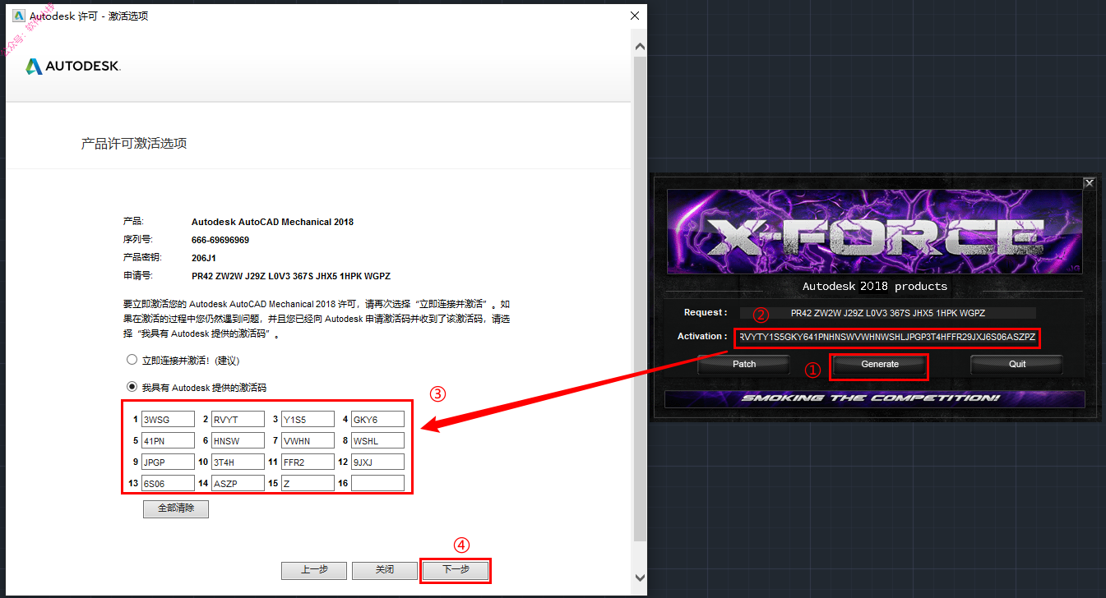Image resolution: width=1106 pixels, height=598 pixels.
Task: Click activation code field 11 containing FFR2
Action: coord(308,462)
